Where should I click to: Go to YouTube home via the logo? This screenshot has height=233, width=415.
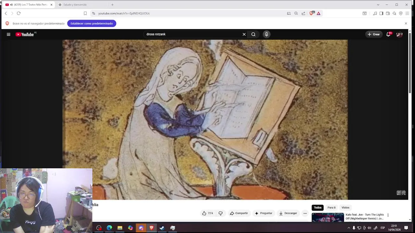click(25, 34)
